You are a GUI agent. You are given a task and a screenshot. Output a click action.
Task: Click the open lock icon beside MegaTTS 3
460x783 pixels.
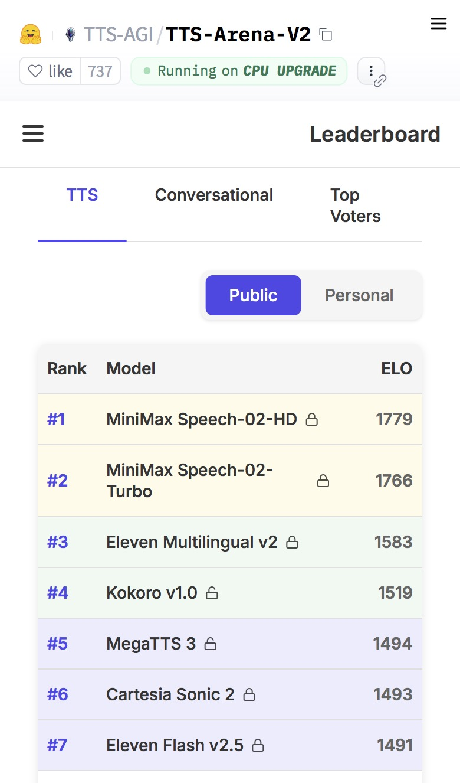[x=210, y=644]
